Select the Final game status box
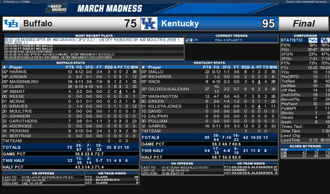 [304, 23]
